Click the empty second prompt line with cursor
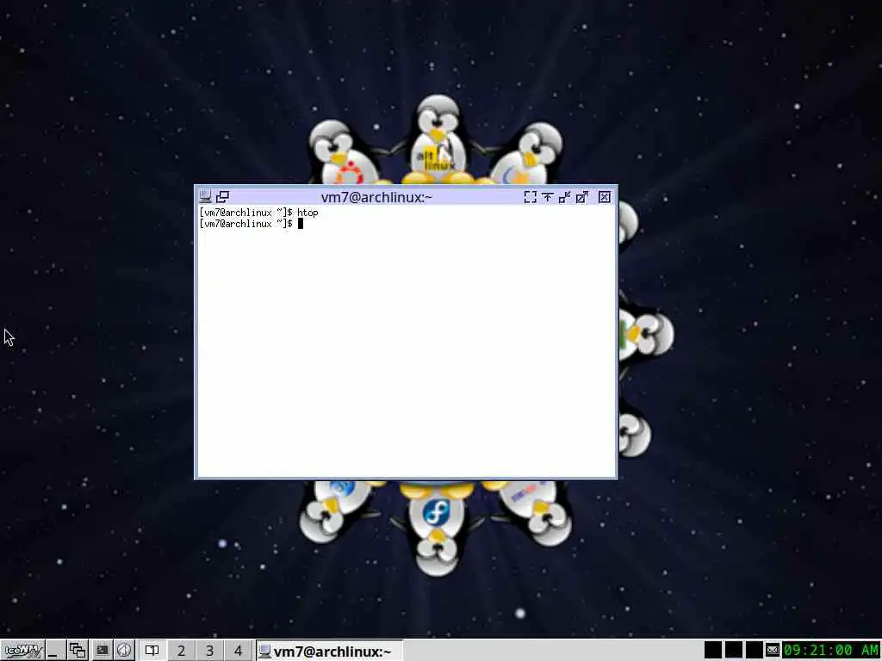Image resolution: width=882 pixels, height=661 pixels. pos(252,224)
